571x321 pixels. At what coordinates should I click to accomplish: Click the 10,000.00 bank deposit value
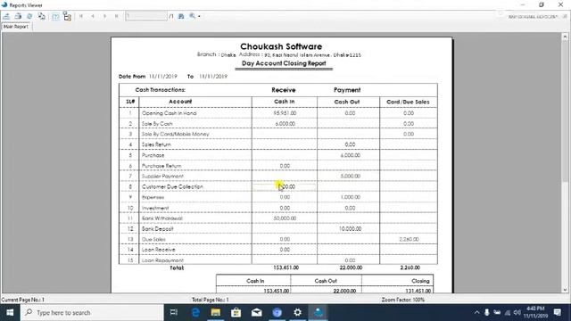coord(350,229)
